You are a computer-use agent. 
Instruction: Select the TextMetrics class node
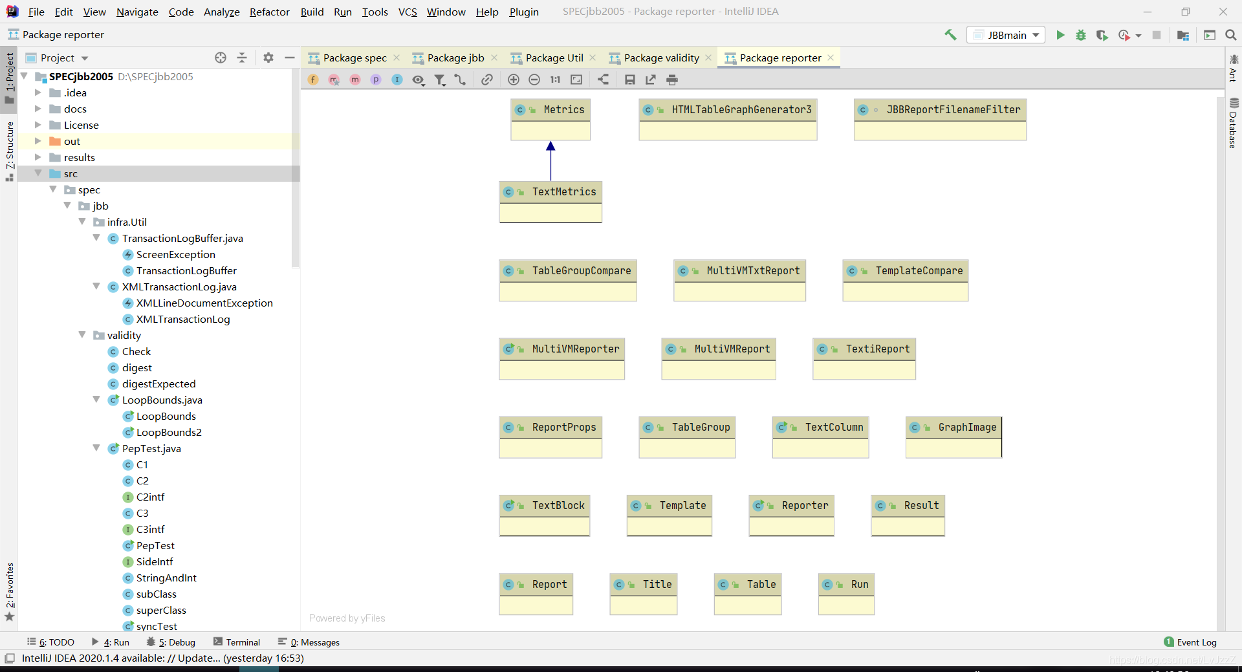[x=550, y=202]
